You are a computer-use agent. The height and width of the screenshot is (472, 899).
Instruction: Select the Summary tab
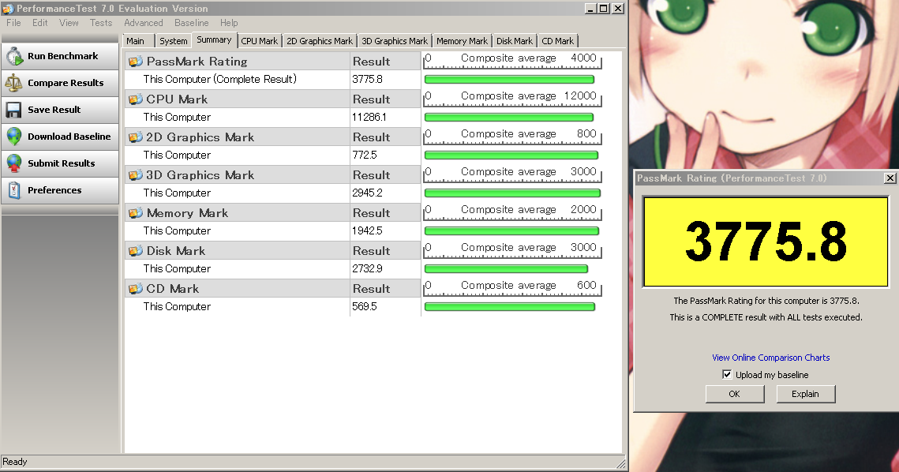[x=214, y=39]
